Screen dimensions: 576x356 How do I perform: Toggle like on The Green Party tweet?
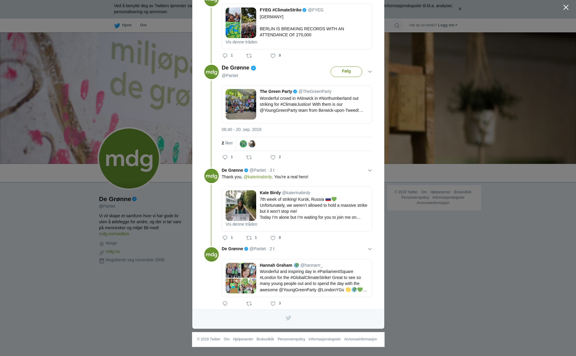pos(273,157)
